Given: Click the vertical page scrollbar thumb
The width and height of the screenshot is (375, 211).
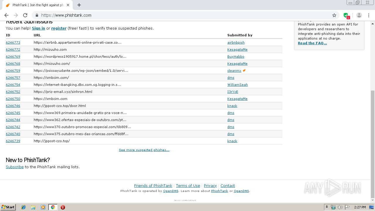Looking at the screenshot, I should click(x=373, y=144).
